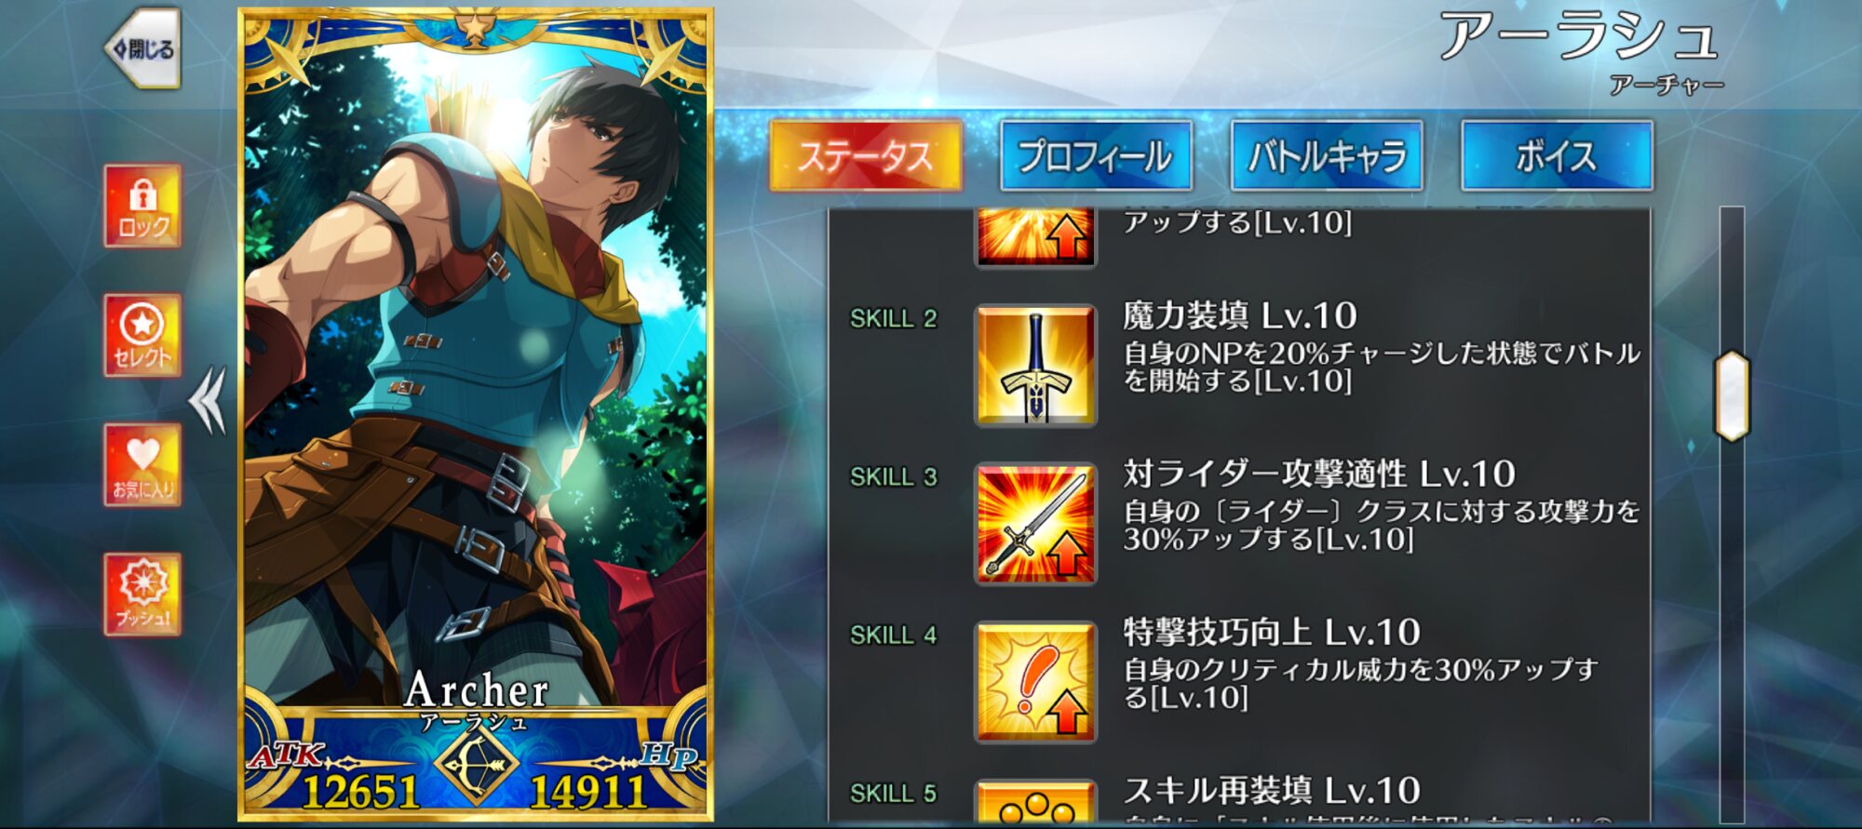Switch to the ステータス tab
This screenshot has height=829, width=1862.
click(866, 155)
